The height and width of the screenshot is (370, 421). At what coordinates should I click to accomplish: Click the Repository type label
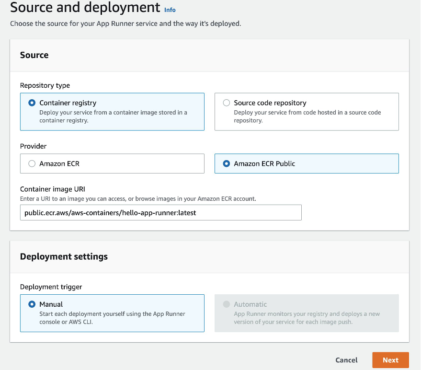click(x=45, y=85)
